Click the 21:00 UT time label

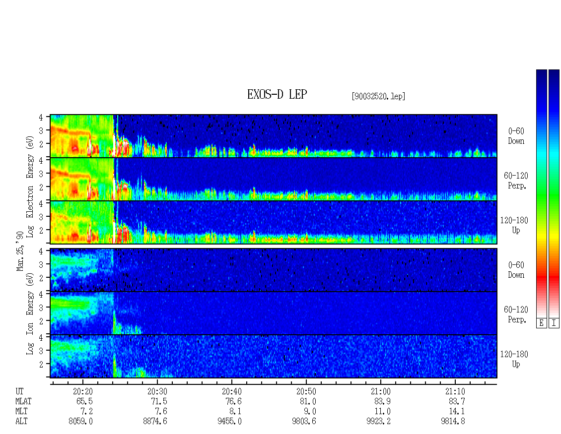click(x=380, y=391)
